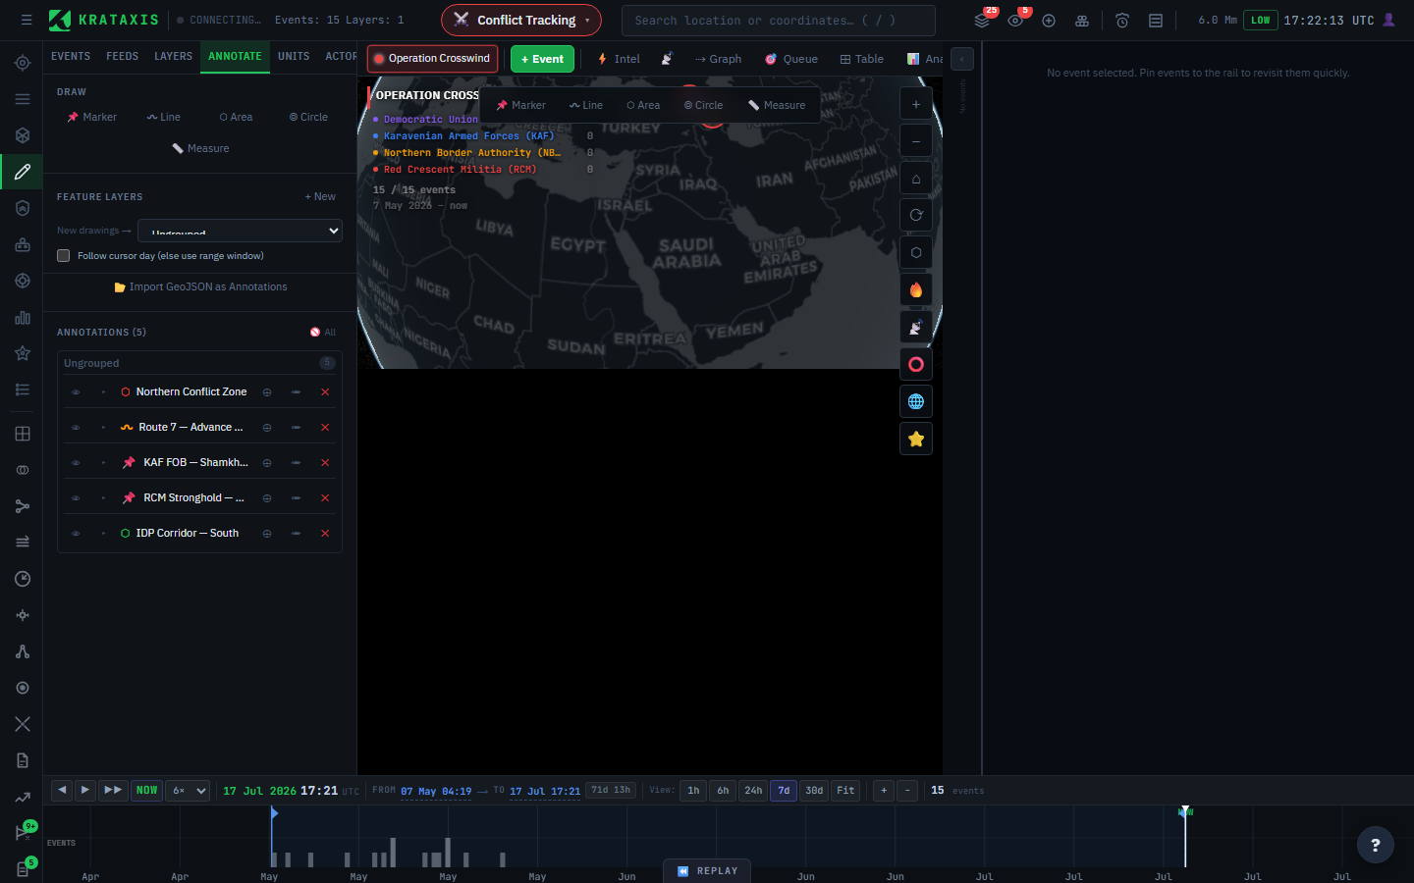Click the crossed swords icon in sidebar

23,724
